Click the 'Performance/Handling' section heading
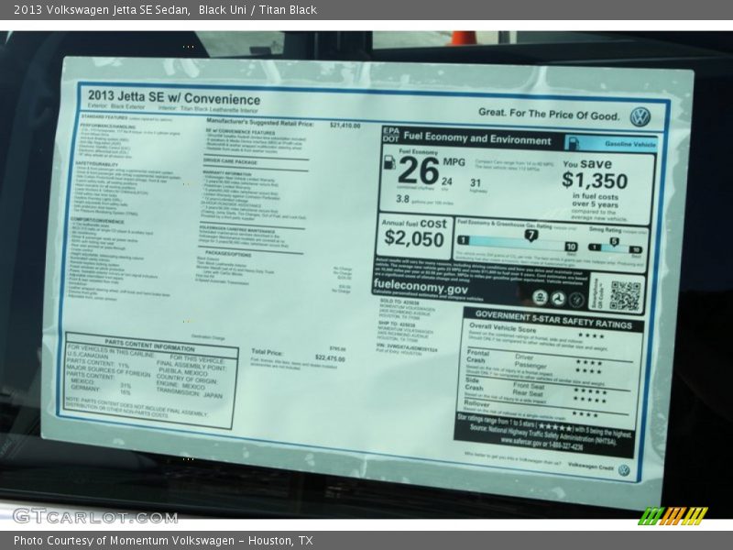The height and width of the screenshot is (550, 733). point(107,126)
